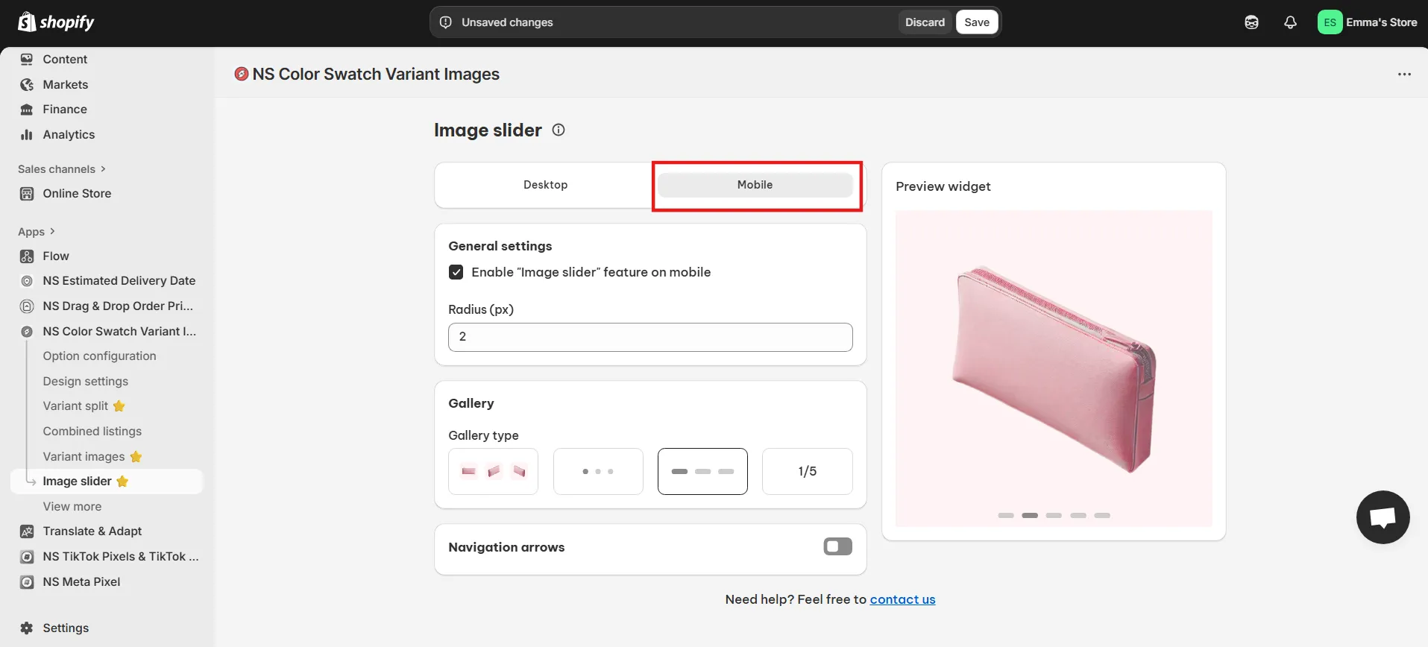Select the second slider indicator in preview
This screenshot has width=1428, height=647.
coord(1030,515)
